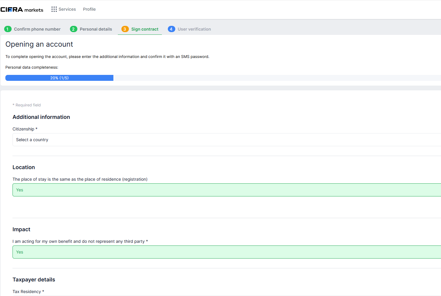
Task: Click the 20% completeness progress bar
Action: [x=59, y=78]
